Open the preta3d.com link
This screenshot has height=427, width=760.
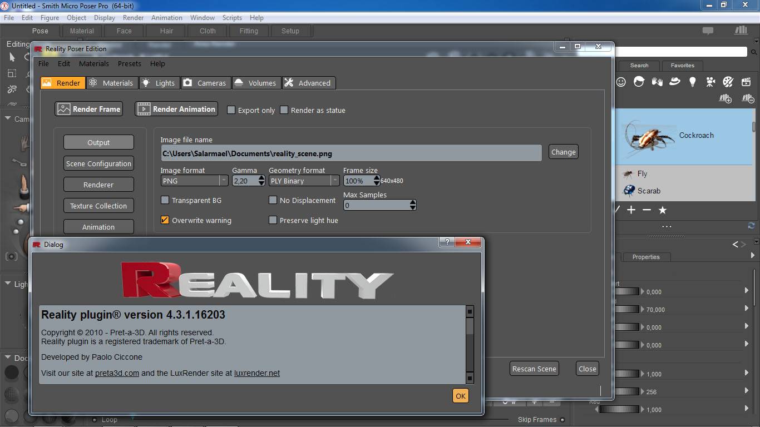[117, 373]
